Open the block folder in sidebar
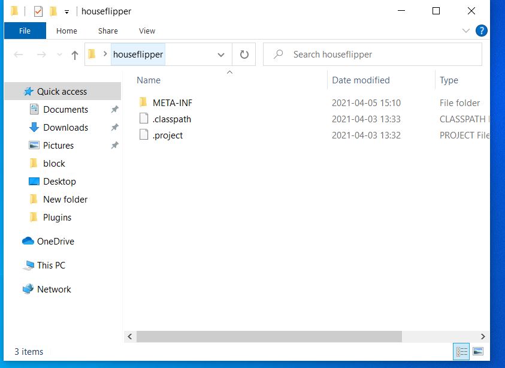 click(54, 164)
